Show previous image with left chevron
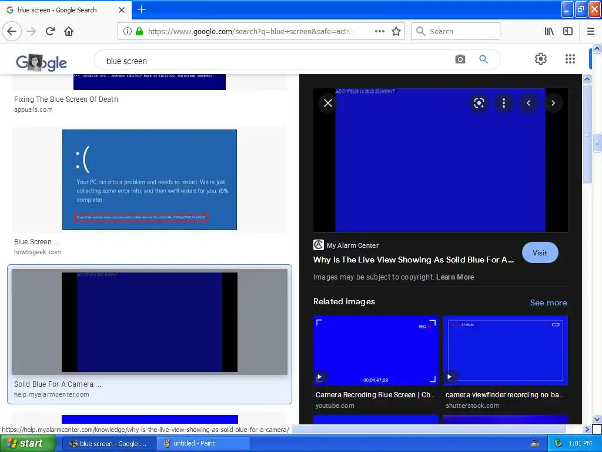This screenshot has height=452, width=602. [x=529, y=103]
